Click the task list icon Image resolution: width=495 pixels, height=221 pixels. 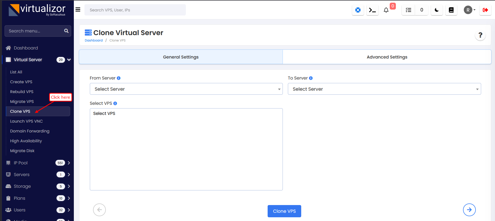point(408,10)
